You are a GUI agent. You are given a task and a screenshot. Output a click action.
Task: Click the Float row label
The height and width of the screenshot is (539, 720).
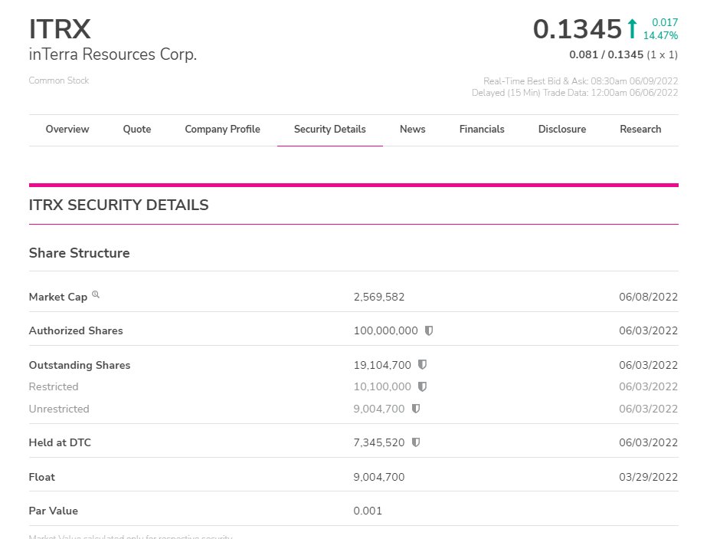[x=42, y=477]
